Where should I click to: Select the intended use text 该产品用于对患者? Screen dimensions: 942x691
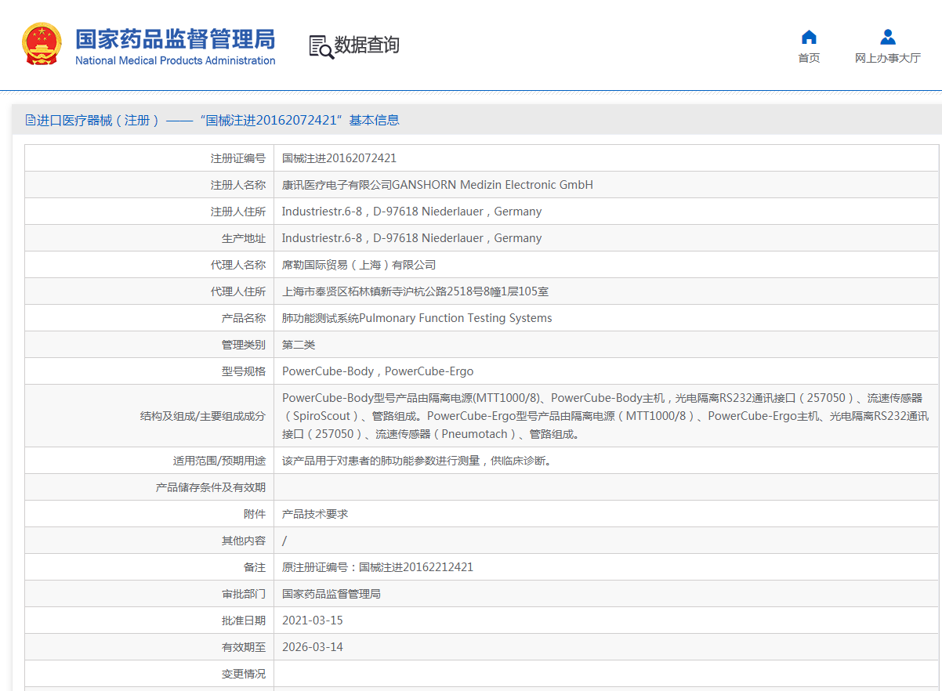pyautogui.click(x=419, y=461)
